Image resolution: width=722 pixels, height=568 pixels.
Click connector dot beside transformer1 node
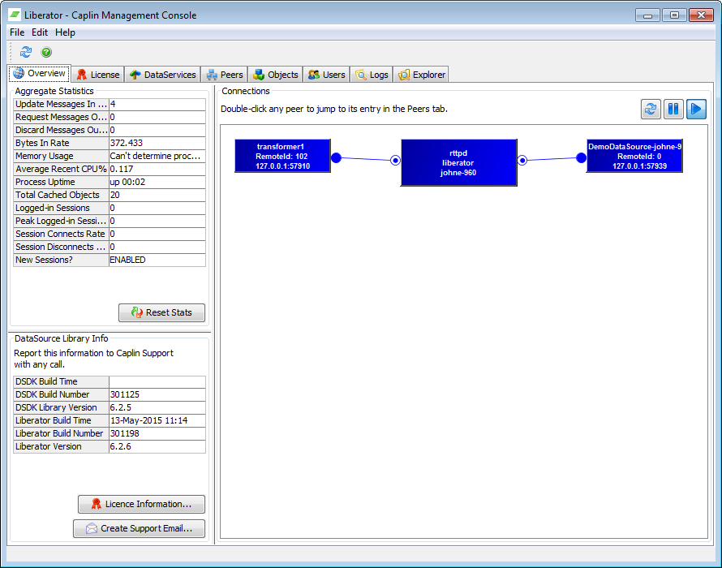tap(336, 158)
